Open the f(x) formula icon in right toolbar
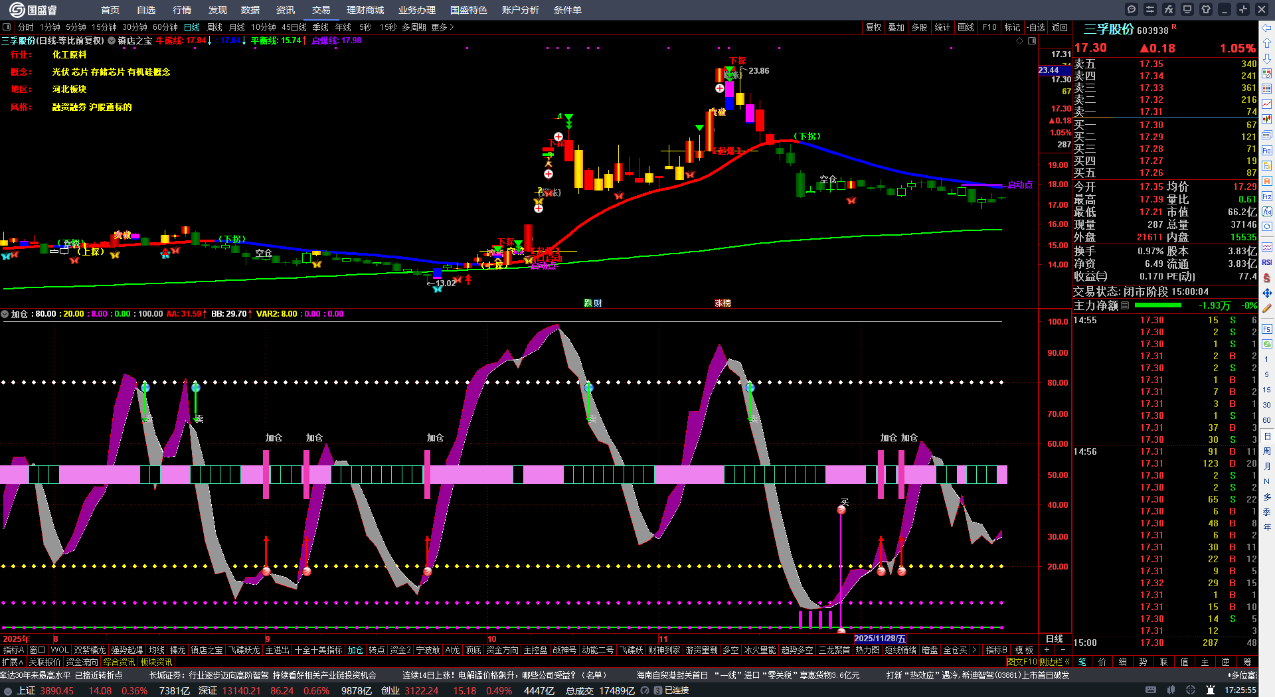1275x697 pixels. pyautogui.click(x=1267, y=212)
